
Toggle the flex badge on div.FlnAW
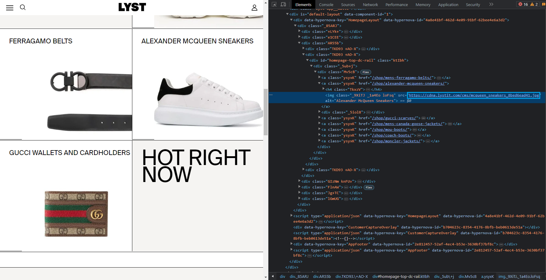point(368,187)
